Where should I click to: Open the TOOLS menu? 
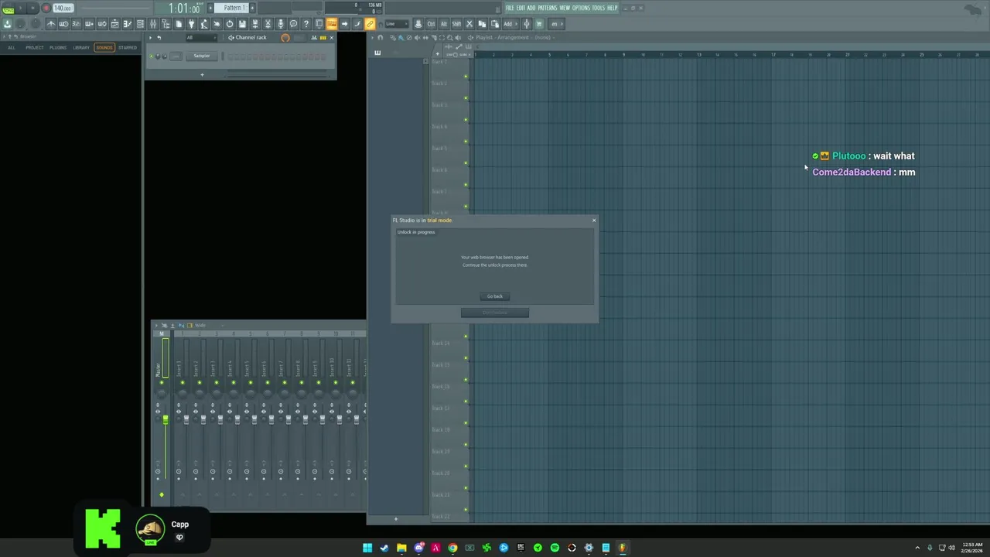599,8
